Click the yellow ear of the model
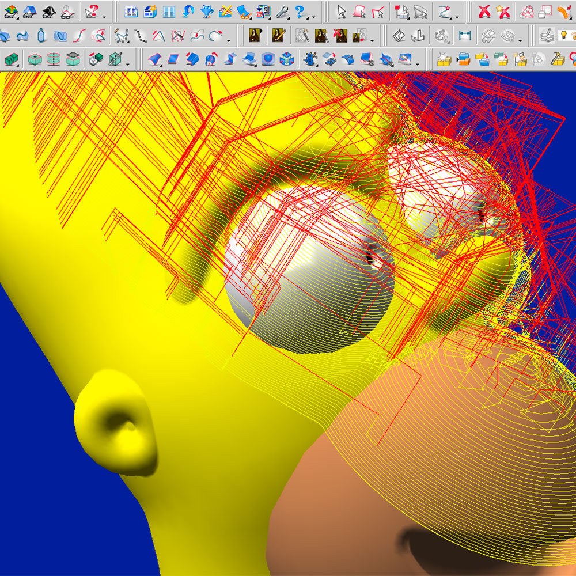576x576 pixels. tap(116, 422)
